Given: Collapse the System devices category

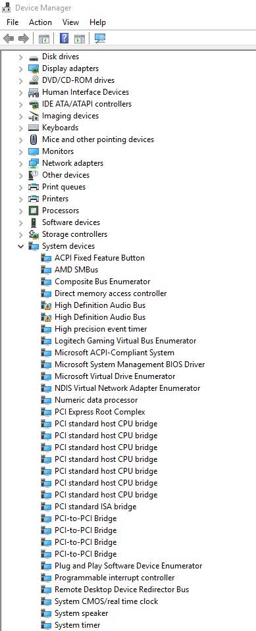Looking at the screenshot, I should [20, 246].
